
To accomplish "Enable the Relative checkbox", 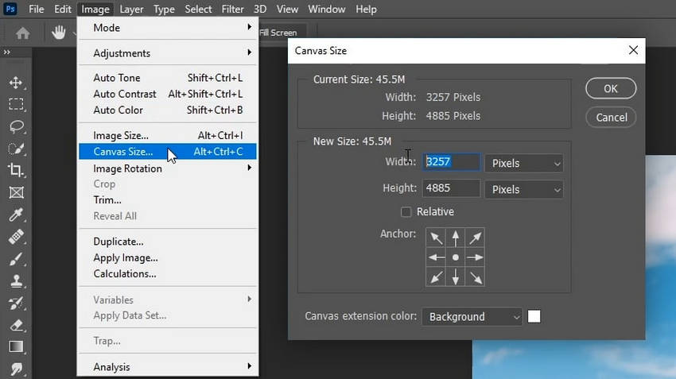I will 406,212.
